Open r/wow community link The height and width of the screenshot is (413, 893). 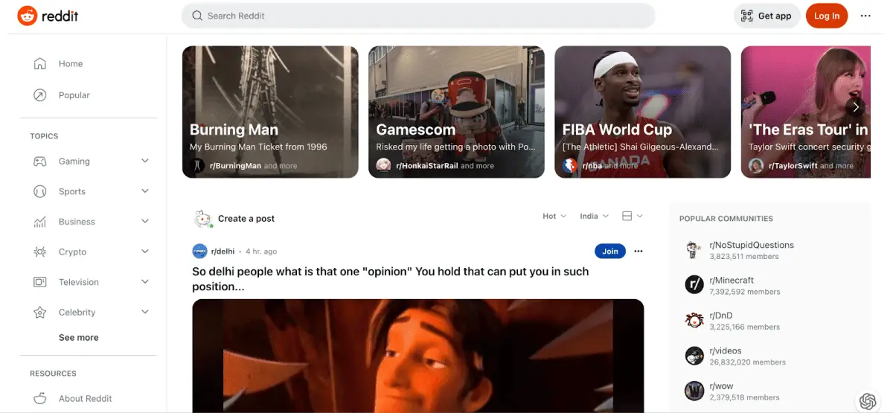pyautogui.click(x=721, y=386)
